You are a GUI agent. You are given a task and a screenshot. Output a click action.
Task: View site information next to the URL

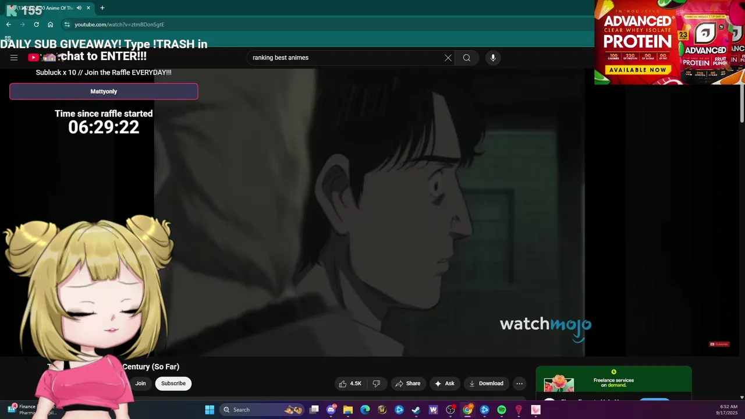pyautogui.click(x=67, y=24)
